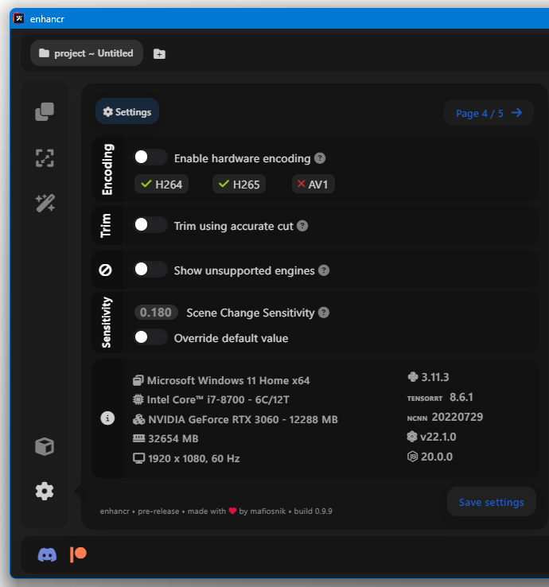
Task: Click the Scene Change Sensitivity label
Action: coord(251,313)
